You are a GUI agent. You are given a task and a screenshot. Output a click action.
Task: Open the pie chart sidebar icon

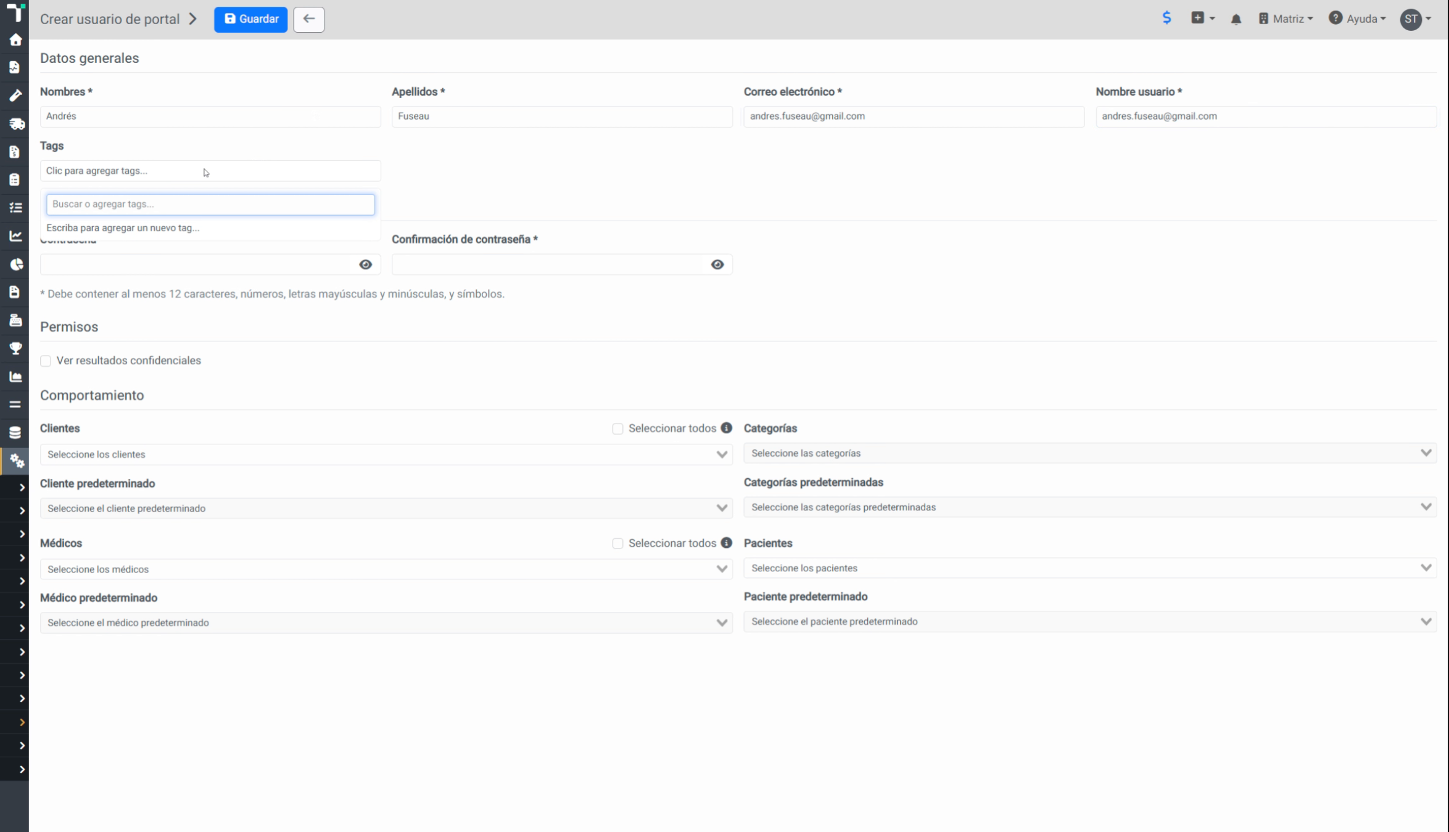tap(16, 264)
